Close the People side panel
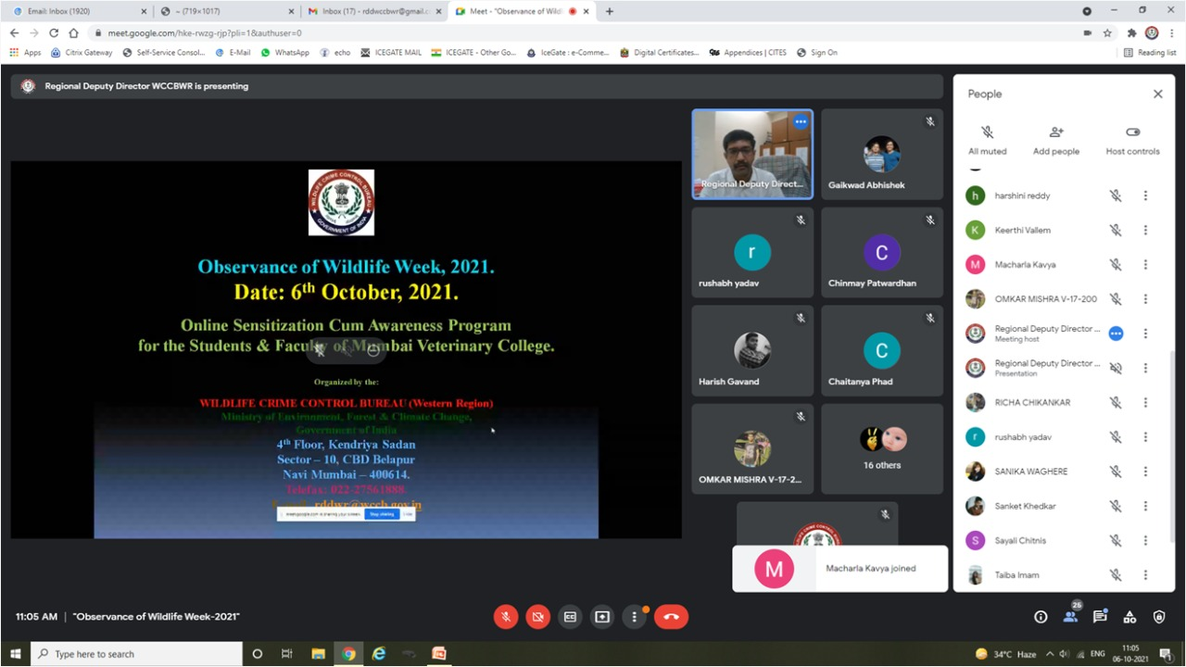1186x667 pixels. click(1157, 94)
